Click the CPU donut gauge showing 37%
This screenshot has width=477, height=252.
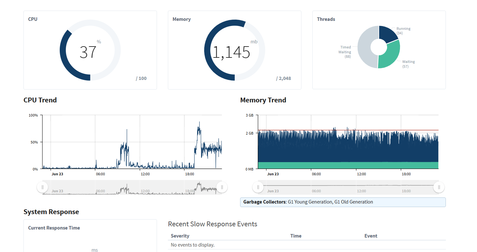[x=90, y=50]
